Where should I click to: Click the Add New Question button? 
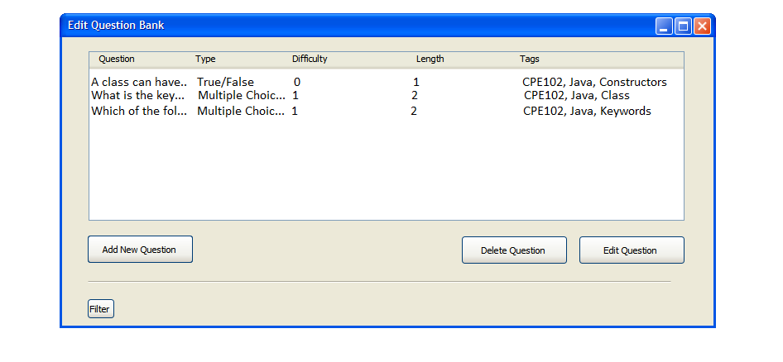click(x=140, y=250)
